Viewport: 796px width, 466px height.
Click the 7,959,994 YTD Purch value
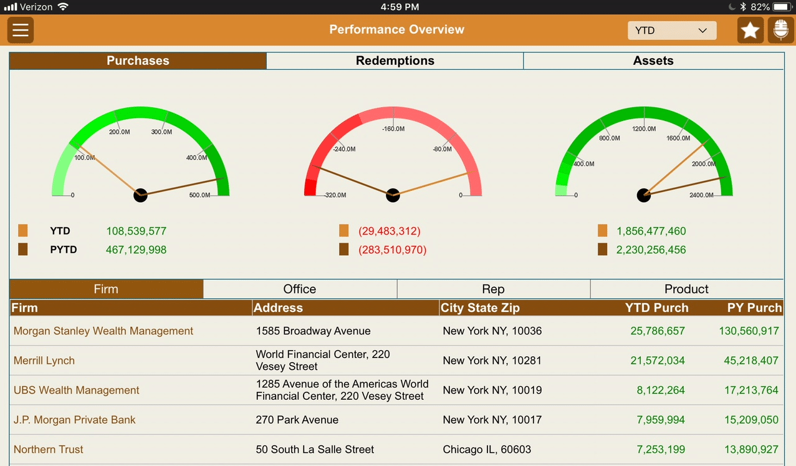661,420
